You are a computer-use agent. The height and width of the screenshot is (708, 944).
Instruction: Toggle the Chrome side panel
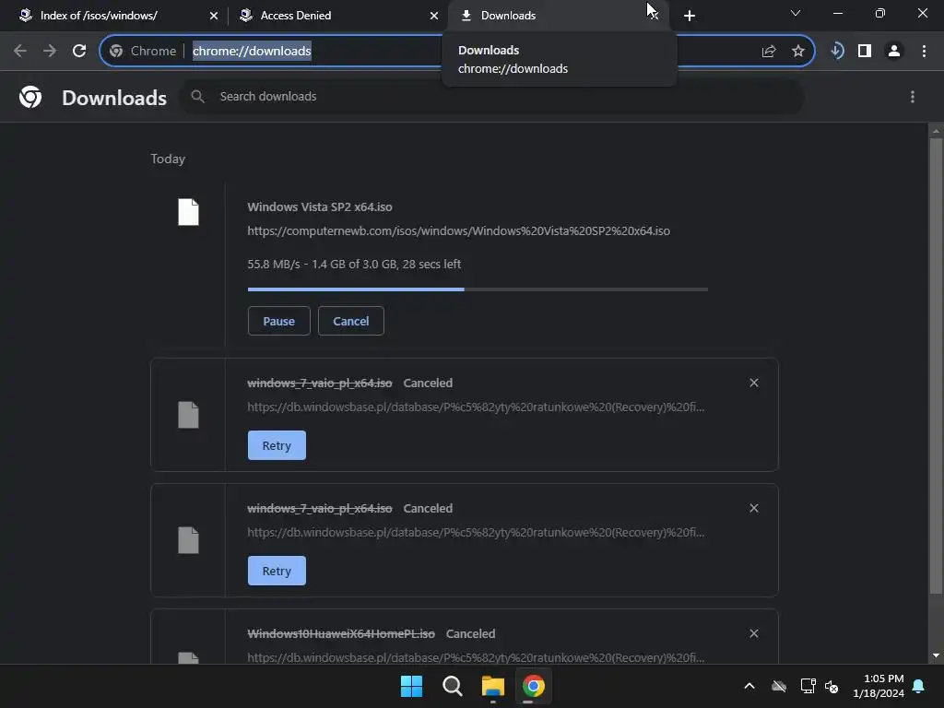[x=865, y=52]
